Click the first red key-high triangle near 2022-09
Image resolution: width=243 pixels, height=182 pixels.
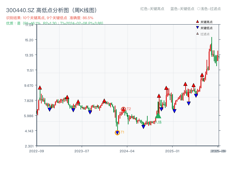click(40, 88)
